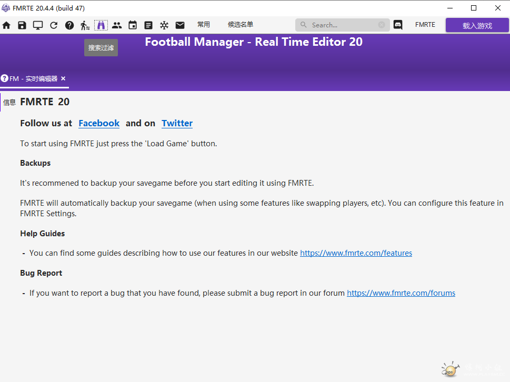Click the 载入游戏 Load Game button
The image size is (510, 382).
tap(477, 25)
